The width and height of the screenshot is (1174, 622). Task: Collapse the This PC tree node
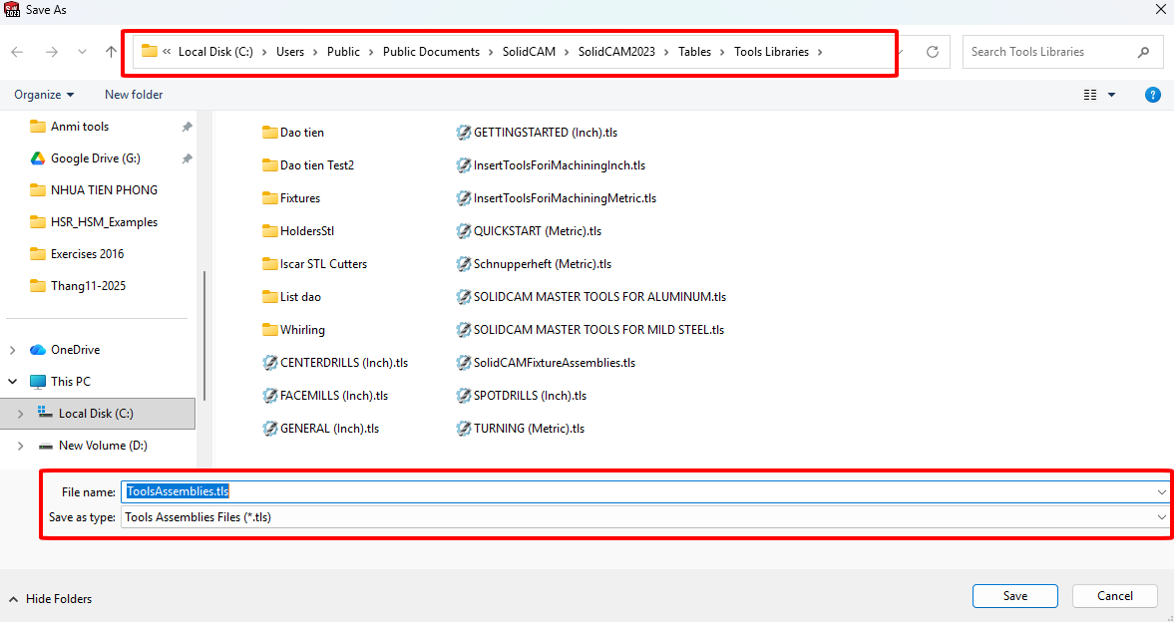[x=13, y=382]
